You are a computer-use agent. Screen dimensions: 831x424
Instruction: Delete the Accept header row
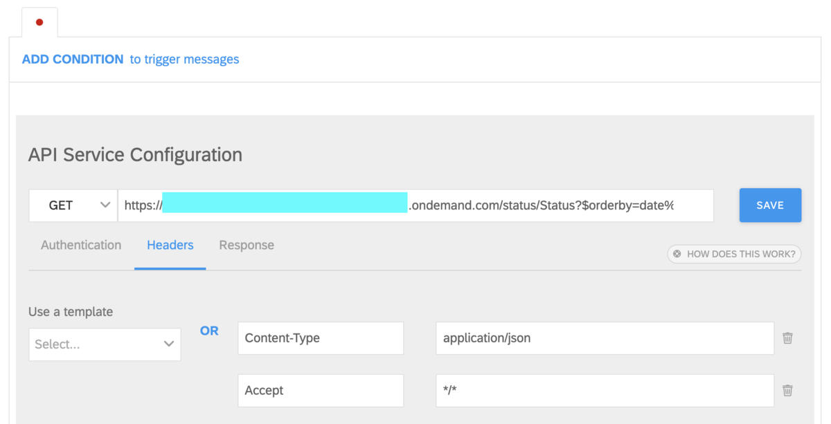tap(787, 391)
